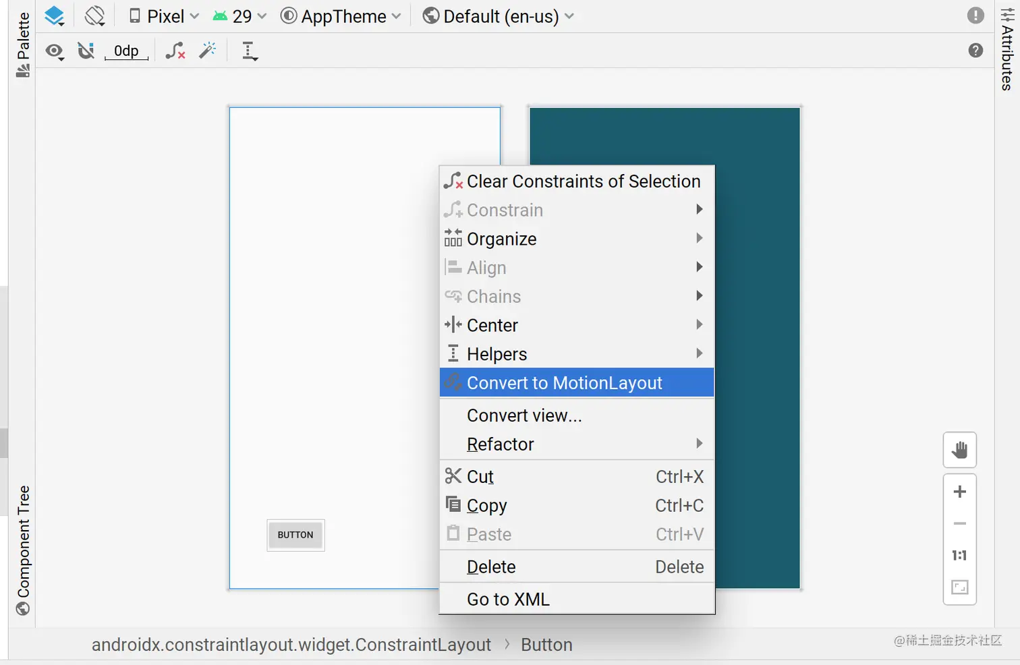Change canvas orientation with the rotate icon
The width and height of the screenshot is (1020, 665).
pos(94,16)
